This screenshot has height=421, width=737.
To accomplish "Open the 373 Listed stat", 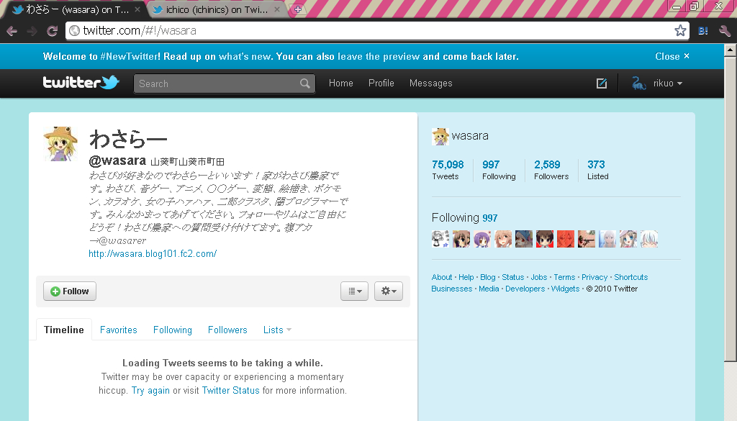I will pyautogui.click(x=598, y=170).
